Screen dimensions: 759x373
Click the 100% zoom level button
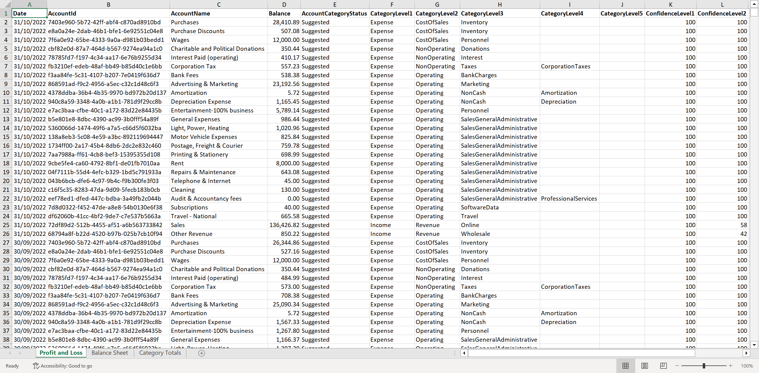click(747, 366)
